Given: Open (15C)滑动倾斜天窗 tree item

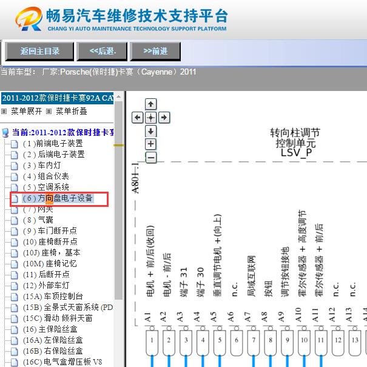Looking at the screenshot, I should tap(58, 318).
